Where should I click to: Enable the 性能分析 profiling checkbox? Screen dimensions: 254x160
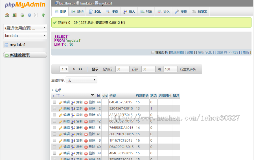click(153, 52)
